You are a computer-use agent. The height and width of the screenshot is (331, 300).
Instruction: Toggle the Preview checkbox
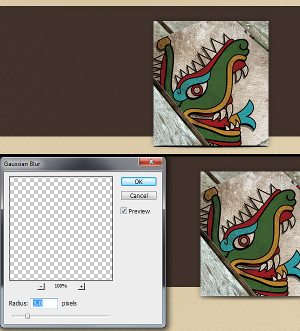123,211
